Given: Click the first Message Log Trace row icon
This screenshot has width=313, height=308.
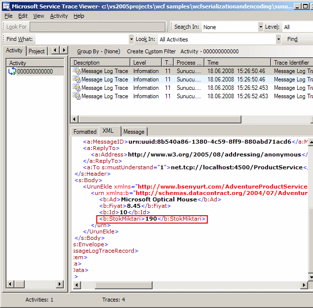Looking at the screenshot, I should coord(77,71).
